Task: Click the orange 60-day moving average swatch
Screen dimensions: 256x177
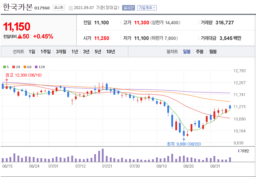Action: [x=25, y=67]
